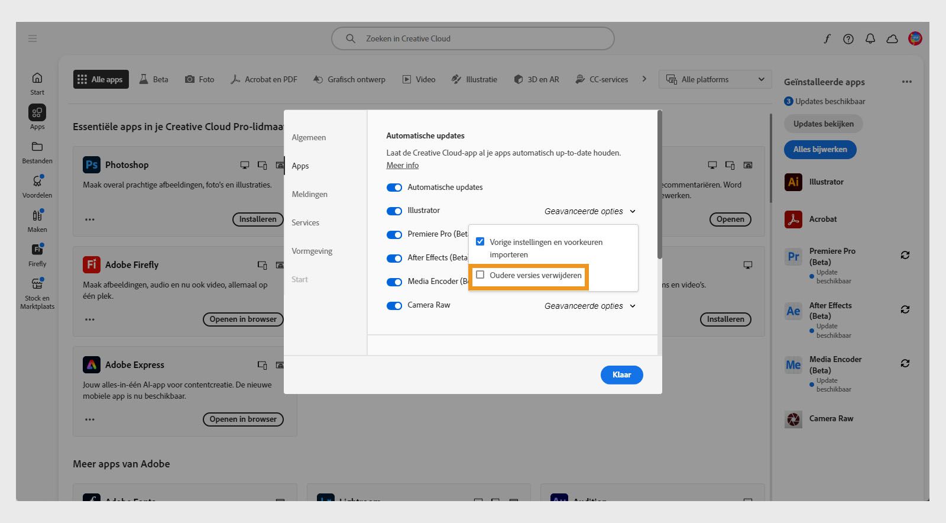Open Bestanden folder icon in sidebar
Screen dimensions: 946x523
click(x=37, y=146)
